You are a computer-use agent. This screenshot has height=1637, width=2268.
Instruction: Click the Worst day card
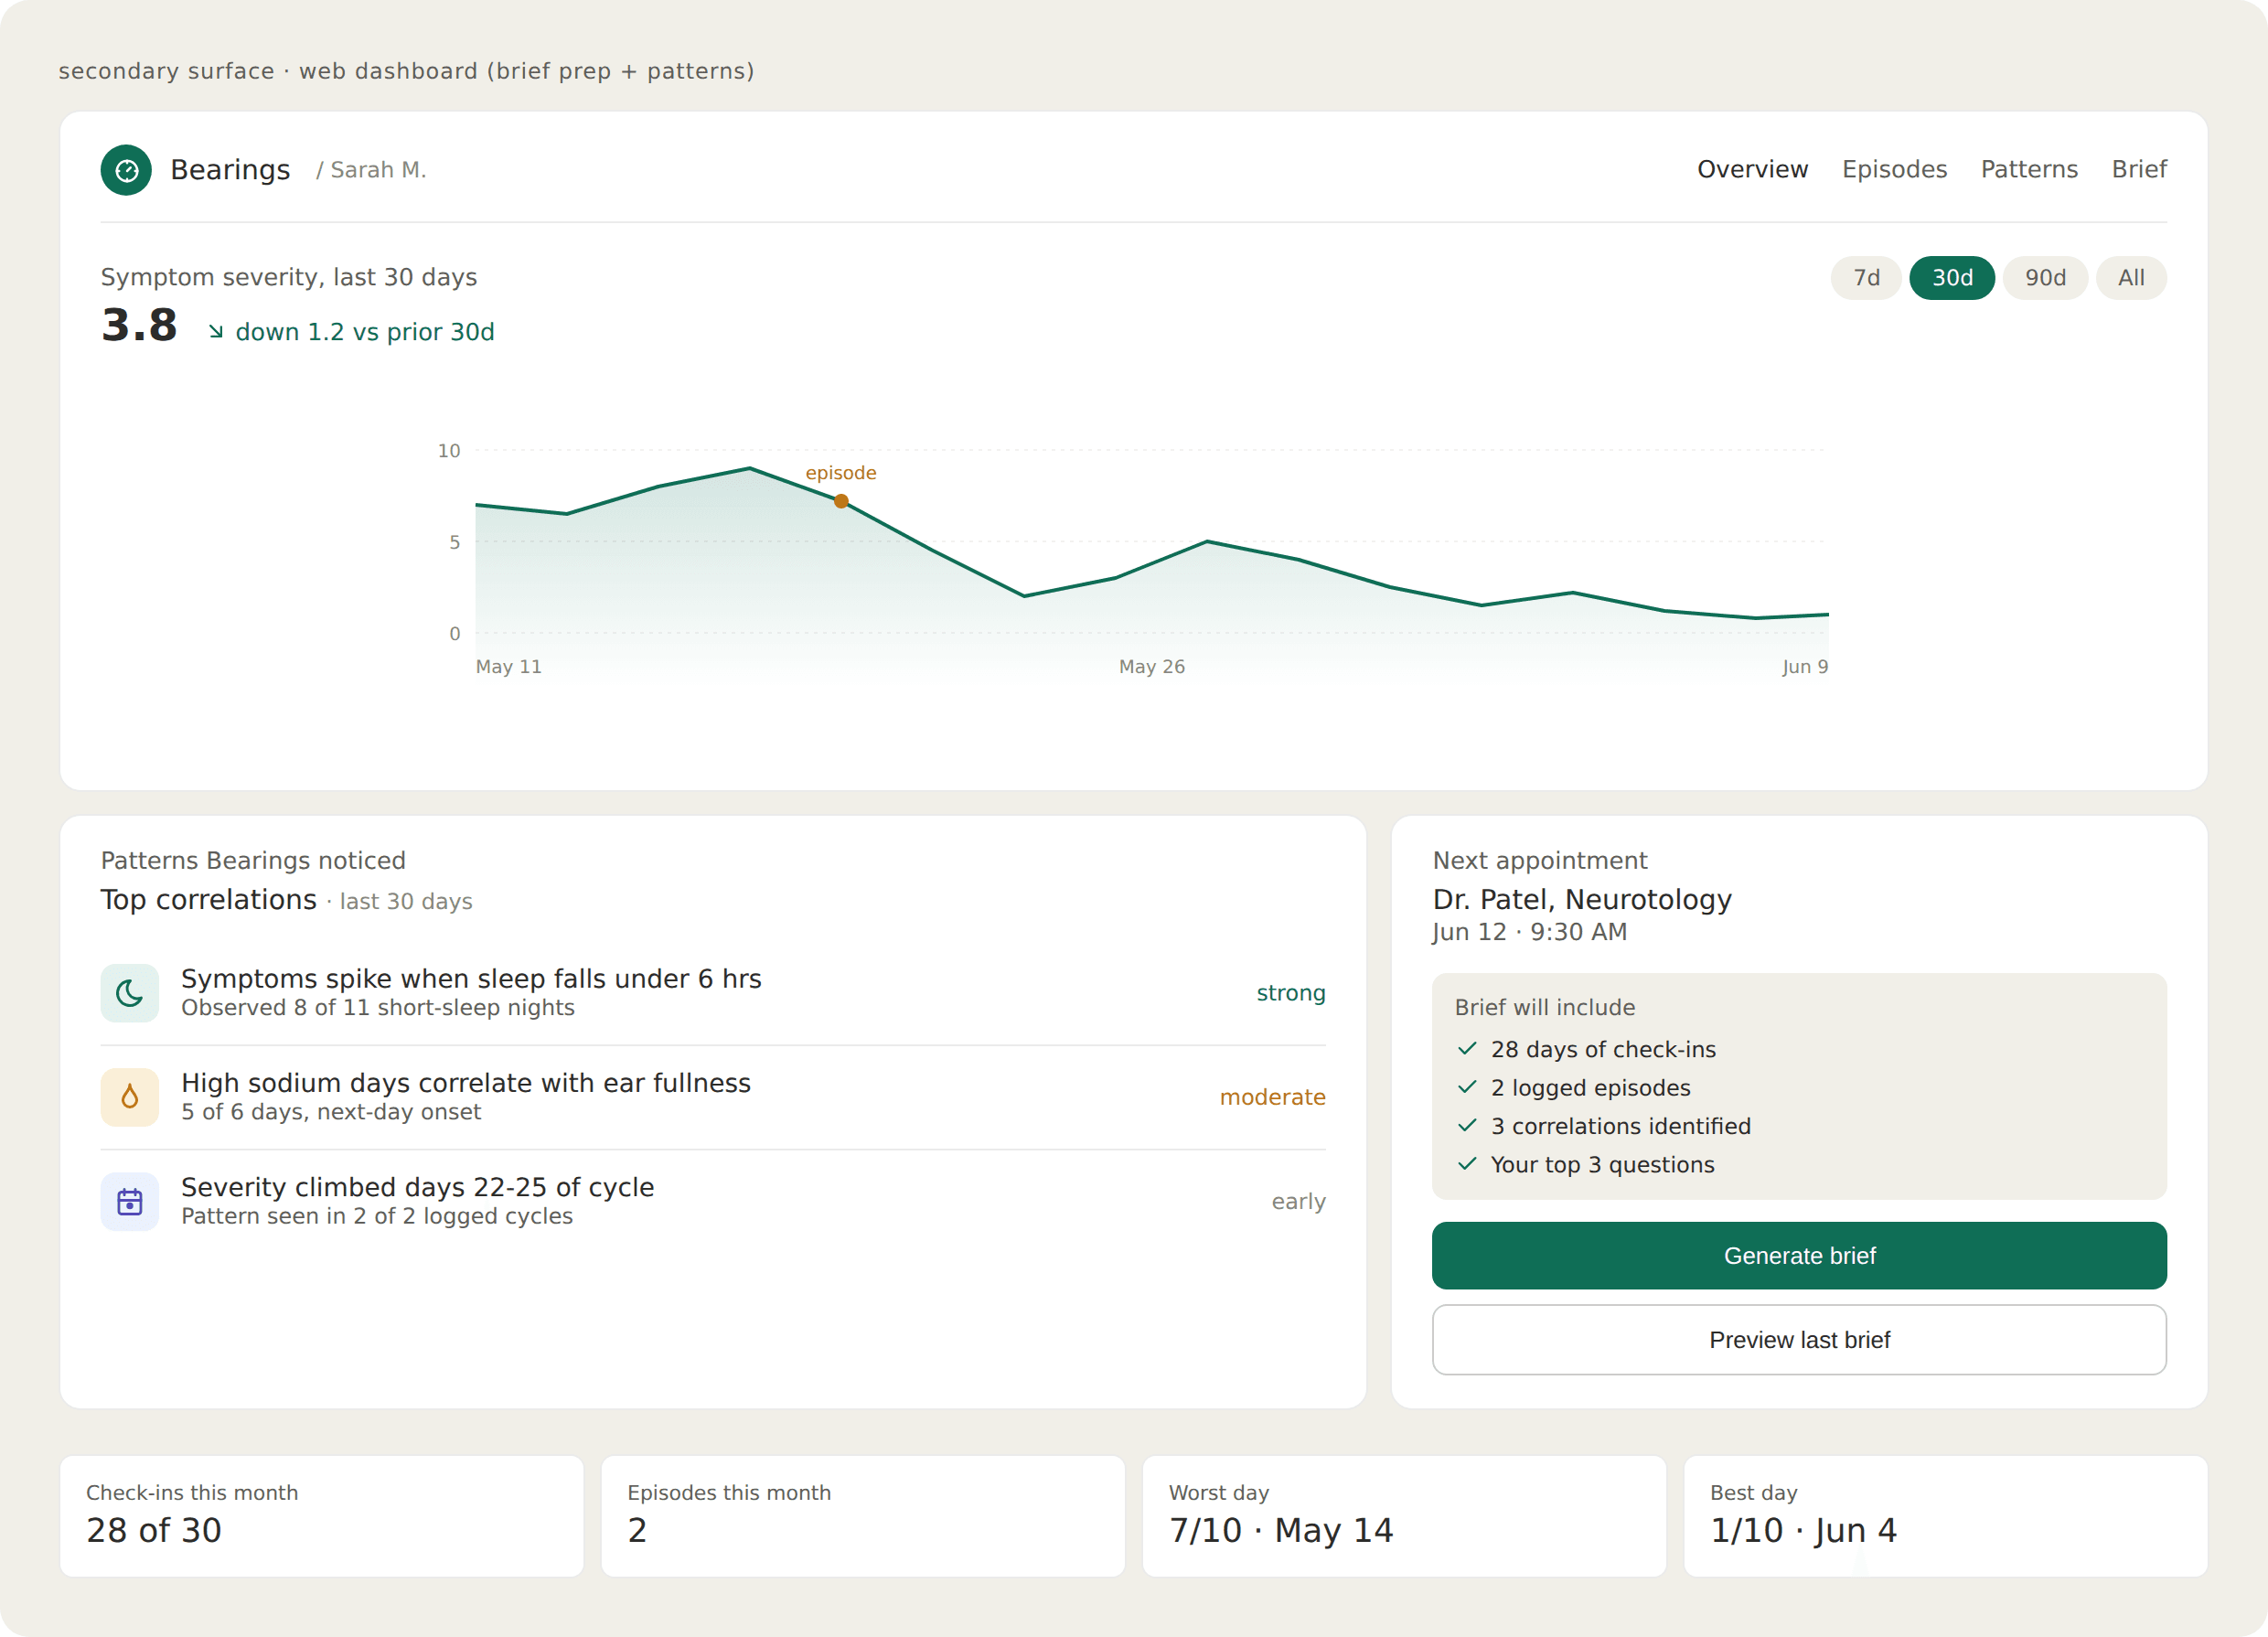(1404, 1516)
